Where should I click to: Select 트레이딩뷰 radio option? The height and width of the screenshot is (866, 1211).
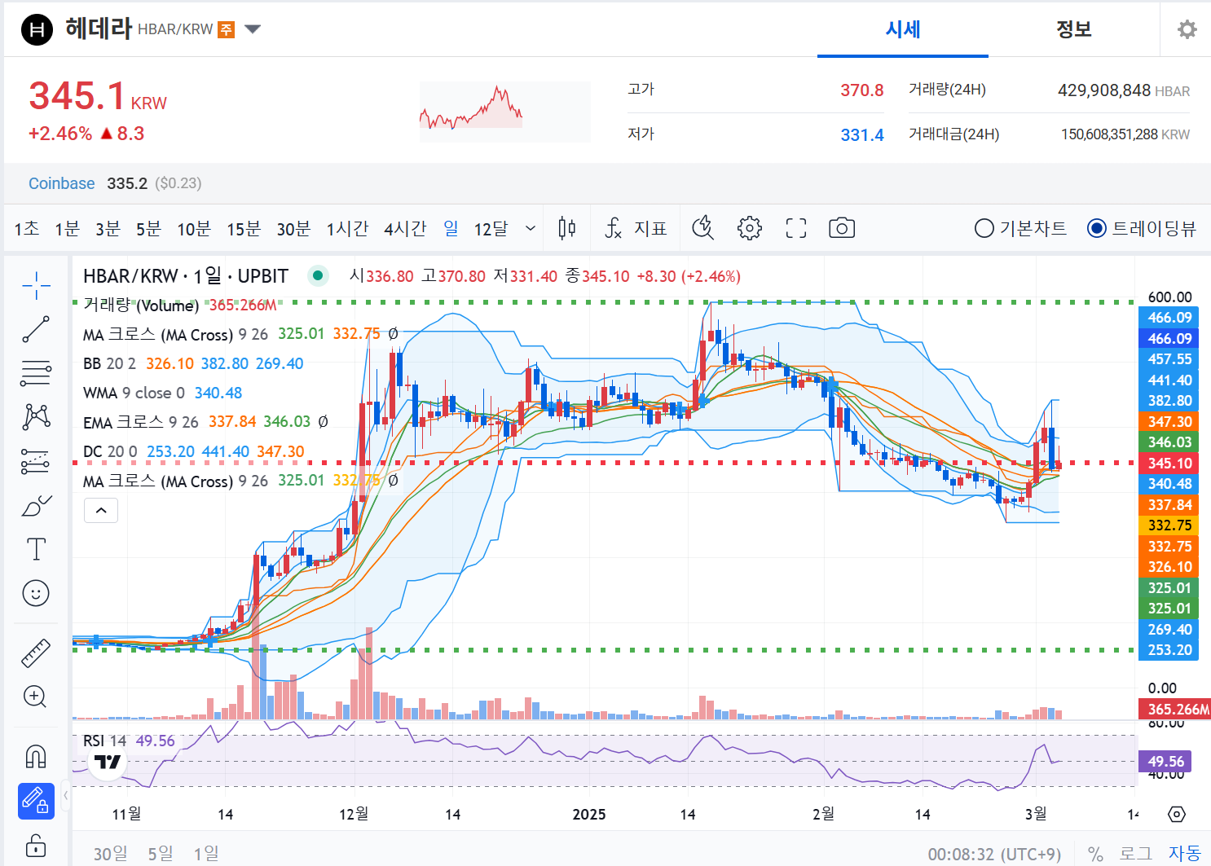pos(1142,228)
